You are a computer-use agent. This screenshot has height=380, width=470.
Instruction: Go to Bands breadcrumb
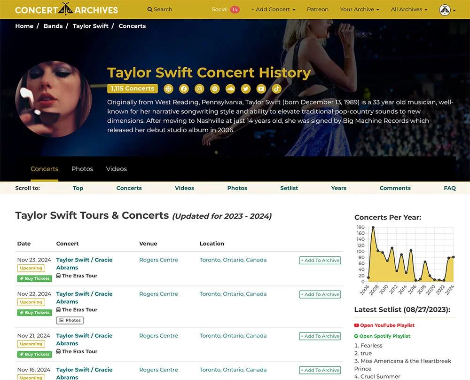click(53, 26)
